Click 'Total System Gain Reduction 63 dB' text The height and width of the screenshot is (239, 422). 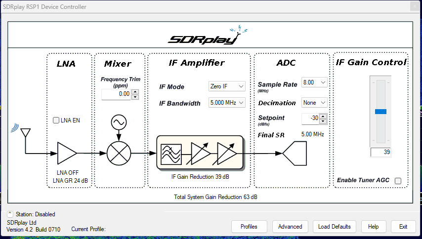[215, 197]
